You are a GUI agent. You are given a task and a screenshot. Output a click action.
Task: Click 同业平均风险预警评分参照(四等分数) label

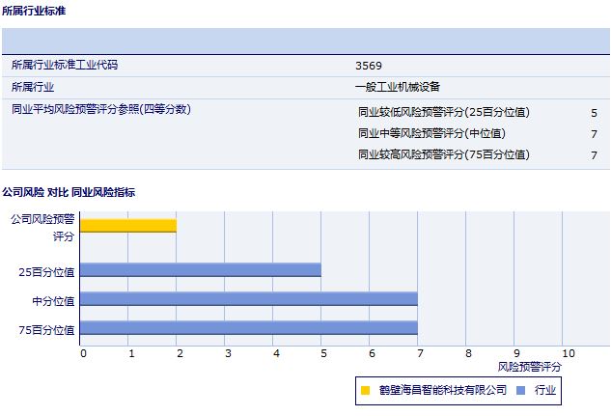[x=101, y=109]
